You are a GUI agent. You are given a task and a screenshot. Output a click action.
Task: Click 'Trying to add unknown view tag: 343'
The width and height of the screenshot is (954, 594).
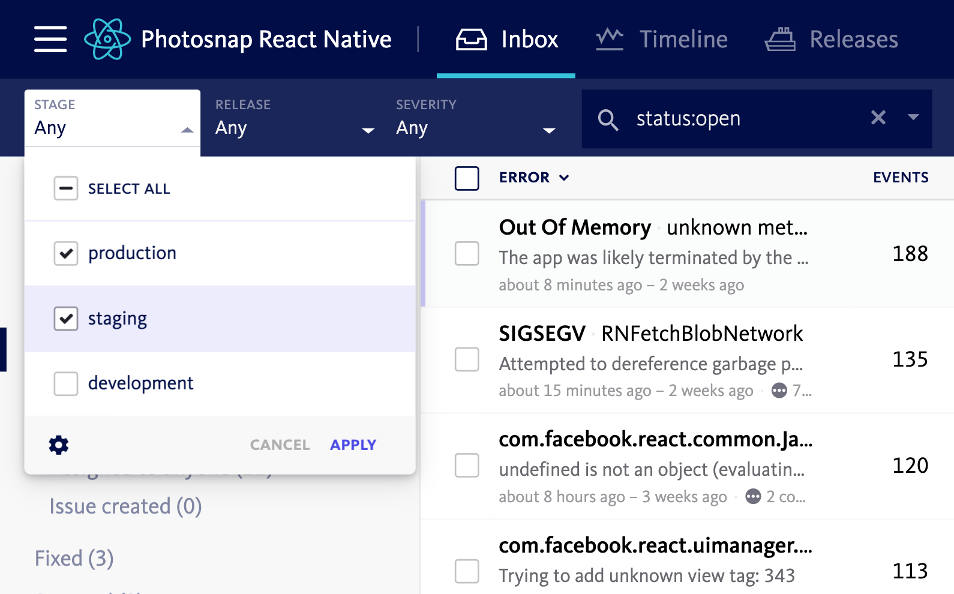[x=647, y=576]
